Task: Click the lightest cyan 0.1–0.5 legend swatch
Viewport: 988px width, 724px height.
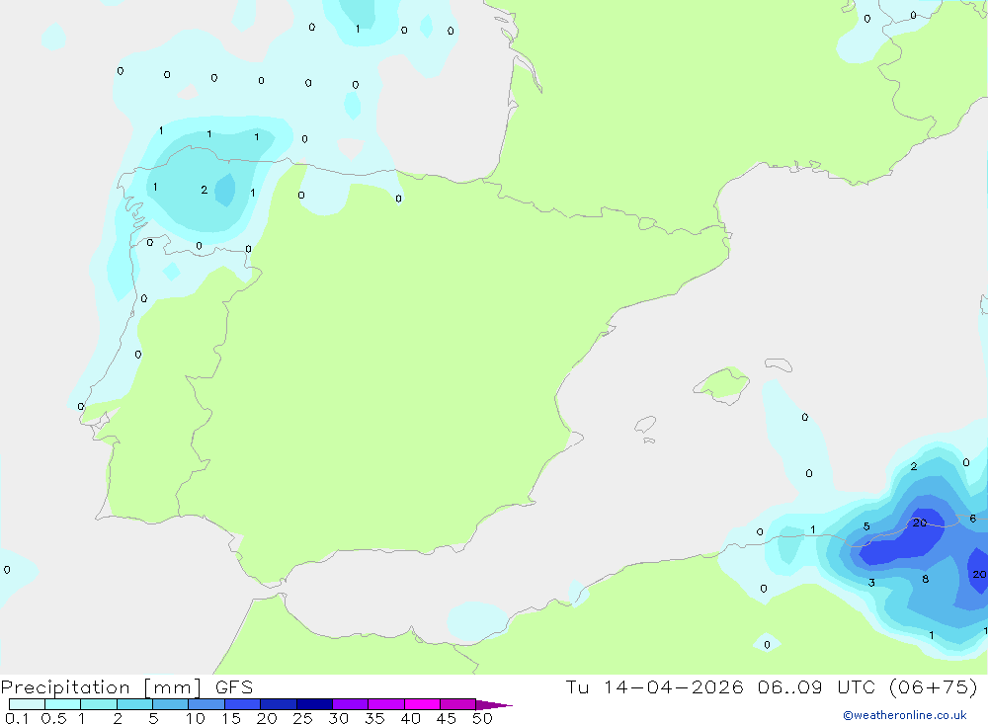Action: point(27,704)
